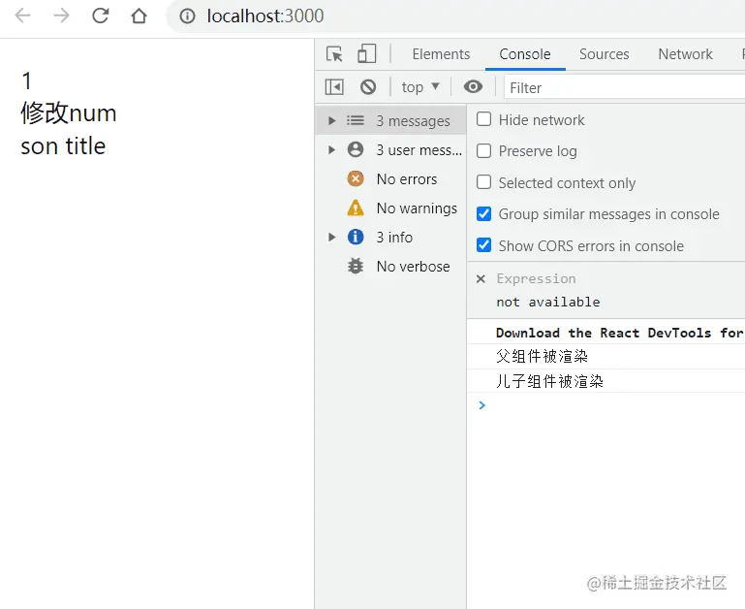
Task: Click the localhost:3000 address bar
Action: pyautogui.click(x=455, y=16)
